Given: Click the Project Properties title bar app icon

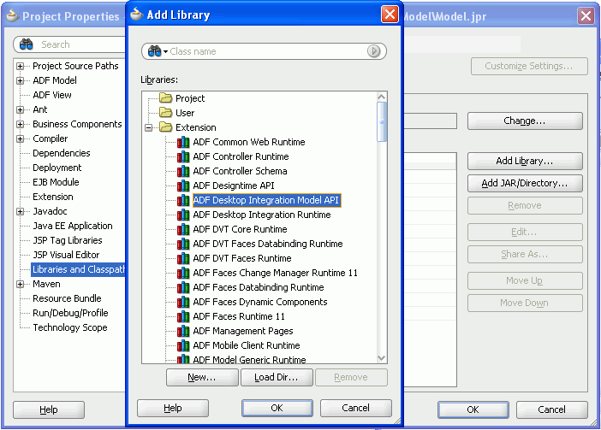Looking at the screenshot, I should coord(12,16).
